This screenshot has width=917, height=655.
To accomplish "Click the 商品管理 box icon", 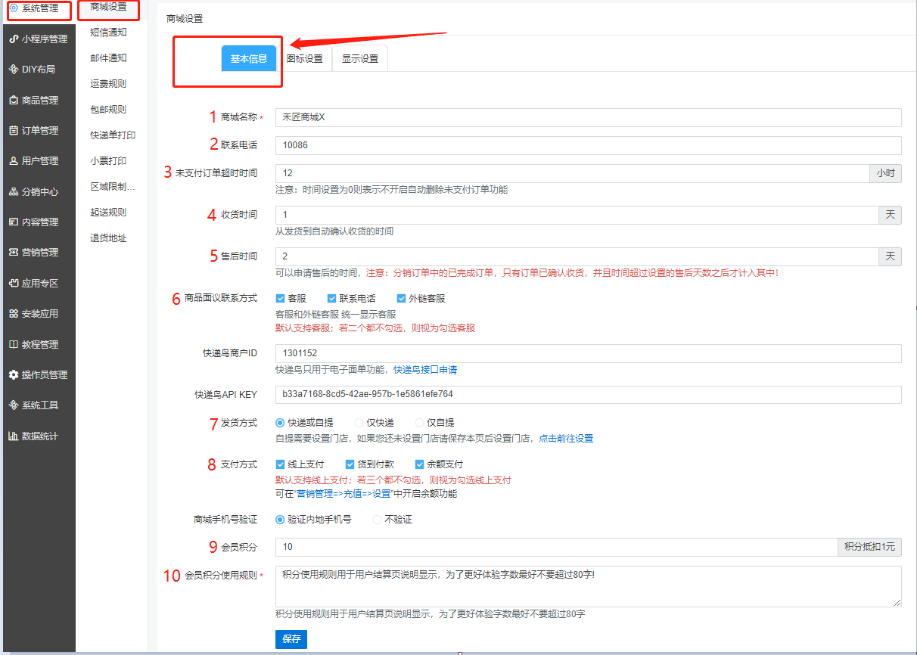I will (x=14, y=100).
